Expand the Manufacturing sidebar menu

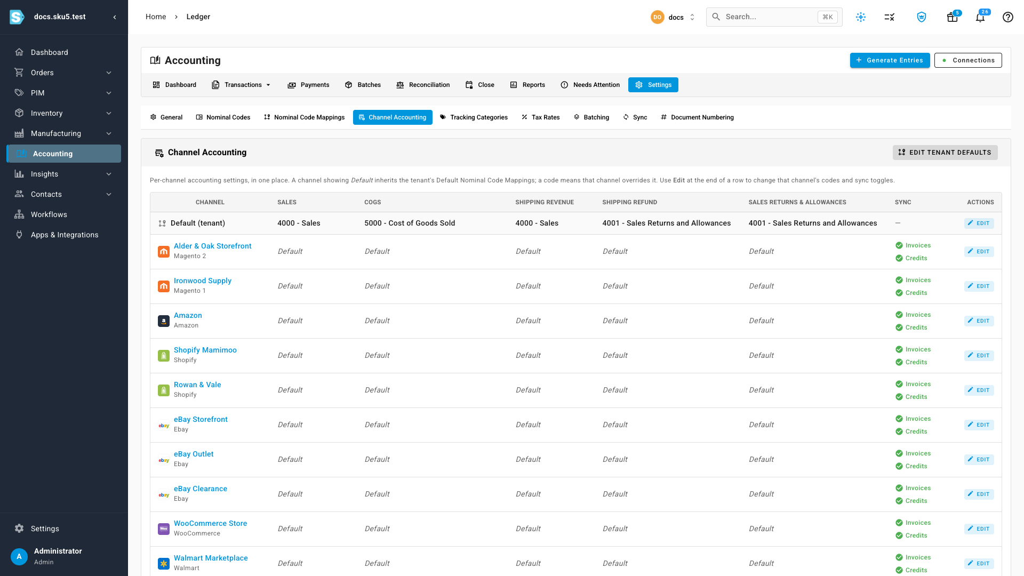(x=63, y=133)
